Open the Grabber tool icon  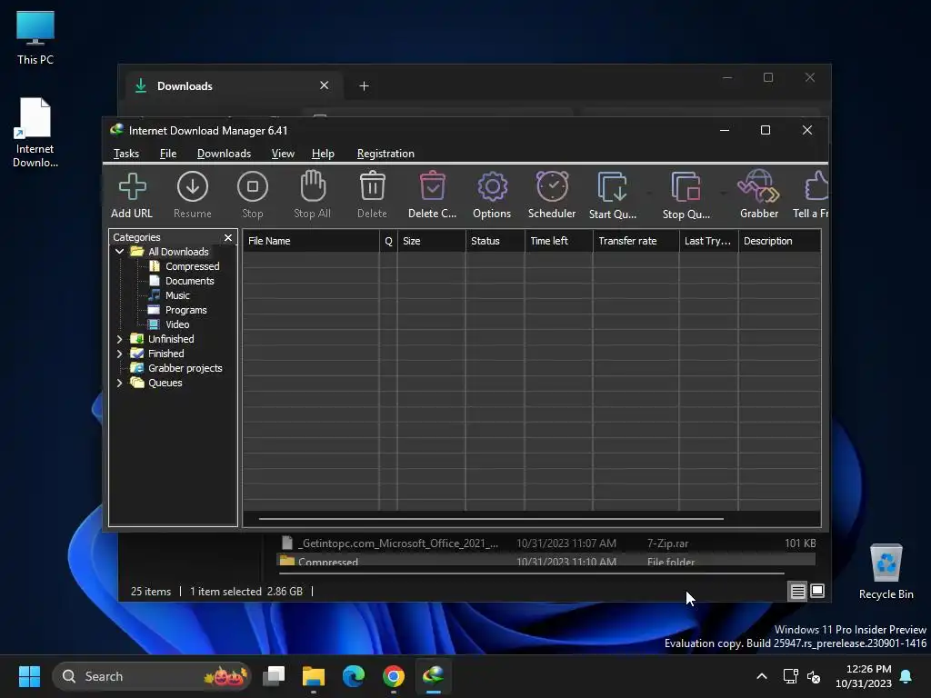tap(759, 187)
